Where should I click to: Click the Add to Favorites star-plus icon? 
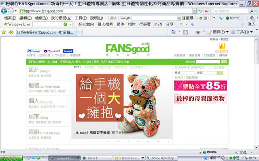(x=11, y=32)
